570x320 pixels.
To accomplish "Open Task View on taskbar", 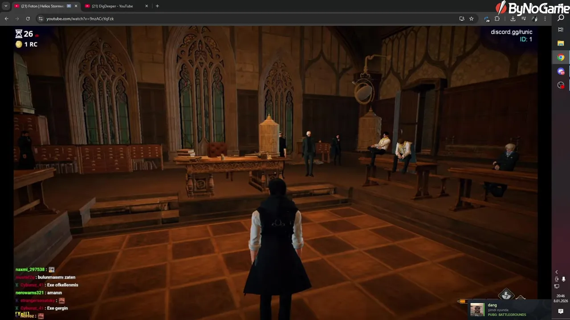I will tap(561, 29).
